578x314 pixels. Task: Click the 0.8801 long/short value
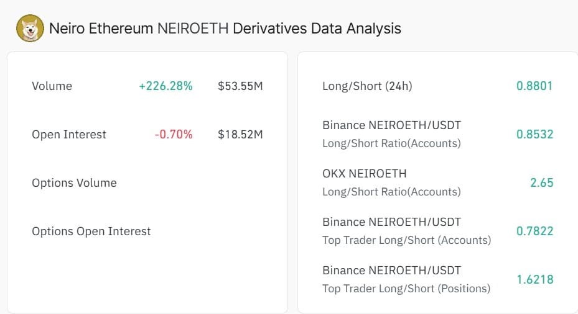coord(534,86)
